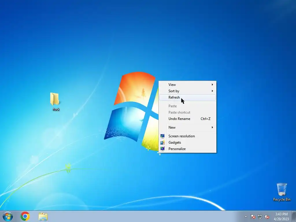Select the yellow folder icon on desktop
This screenshot has width=296, height=222.
pos(55,99)
